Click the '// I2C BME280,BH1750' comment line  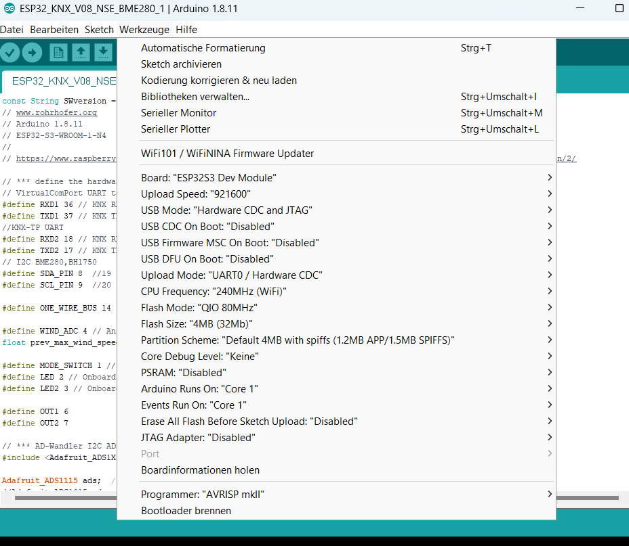tap(49, 262)
